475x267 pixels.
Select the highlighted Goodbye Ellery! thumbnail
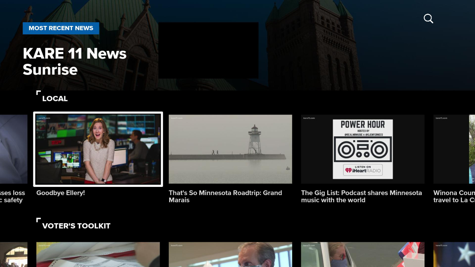click(98, 149)
